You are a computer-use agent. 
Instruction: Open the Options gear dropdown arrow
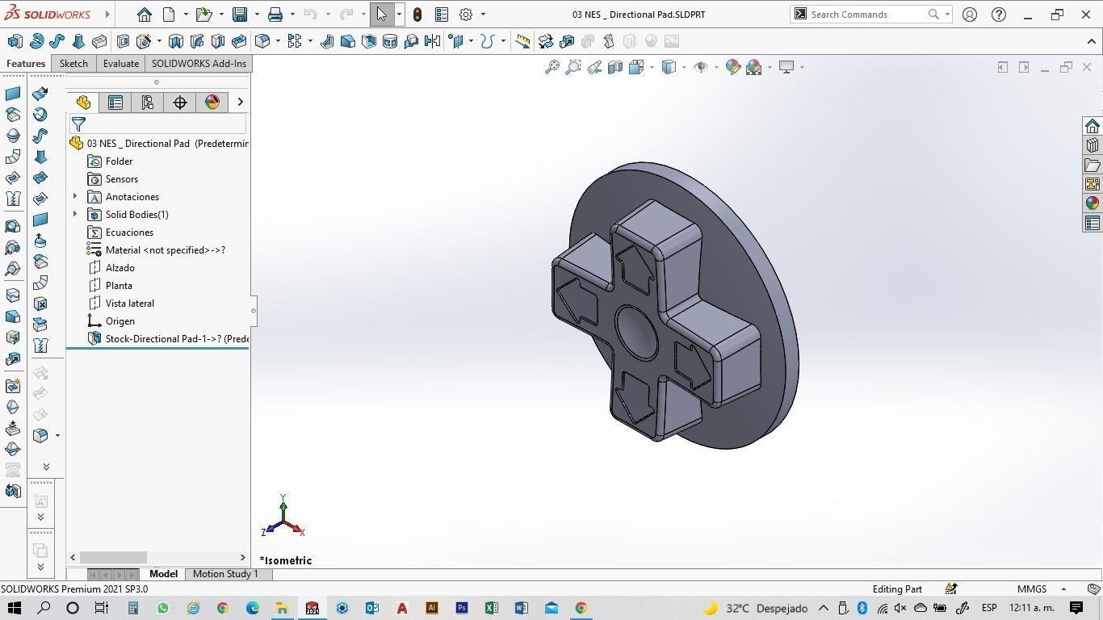[x=483, y=15]
